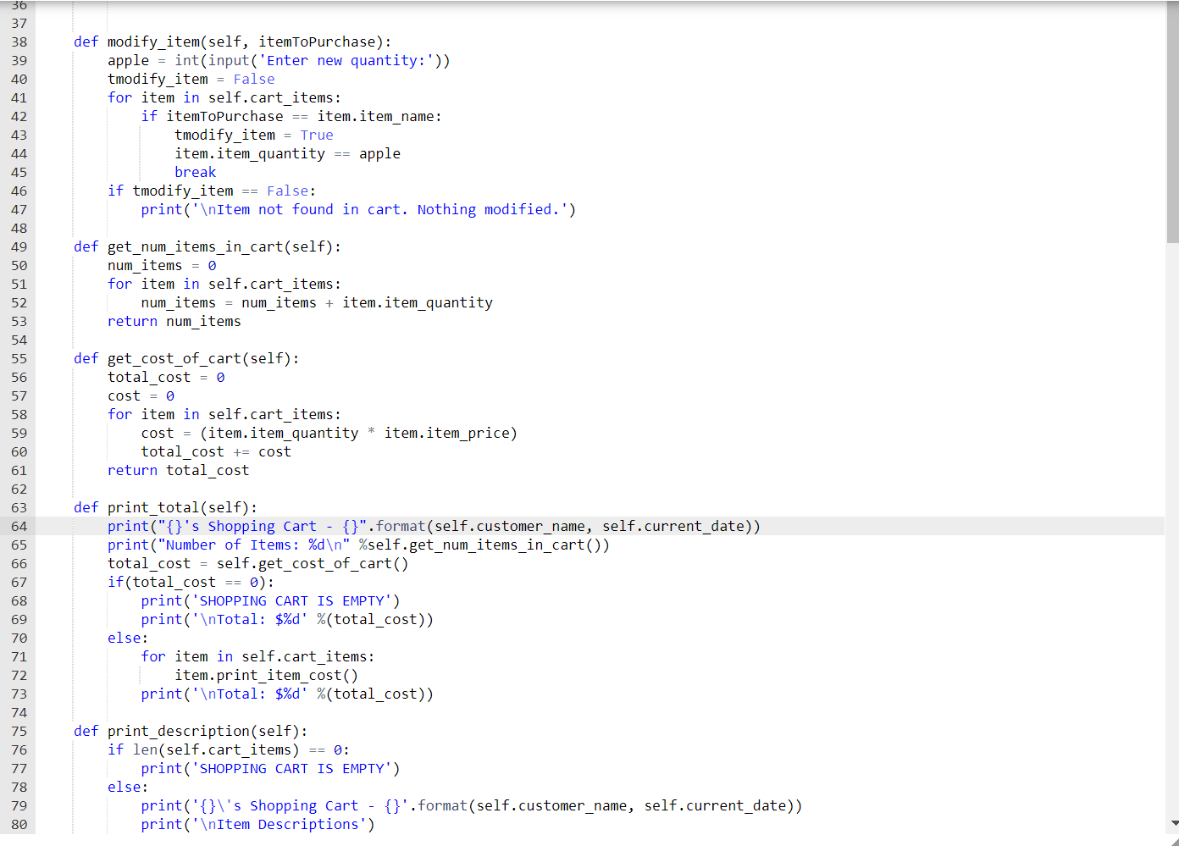Click the Total print statement on line 69

(x=287, y=619)
